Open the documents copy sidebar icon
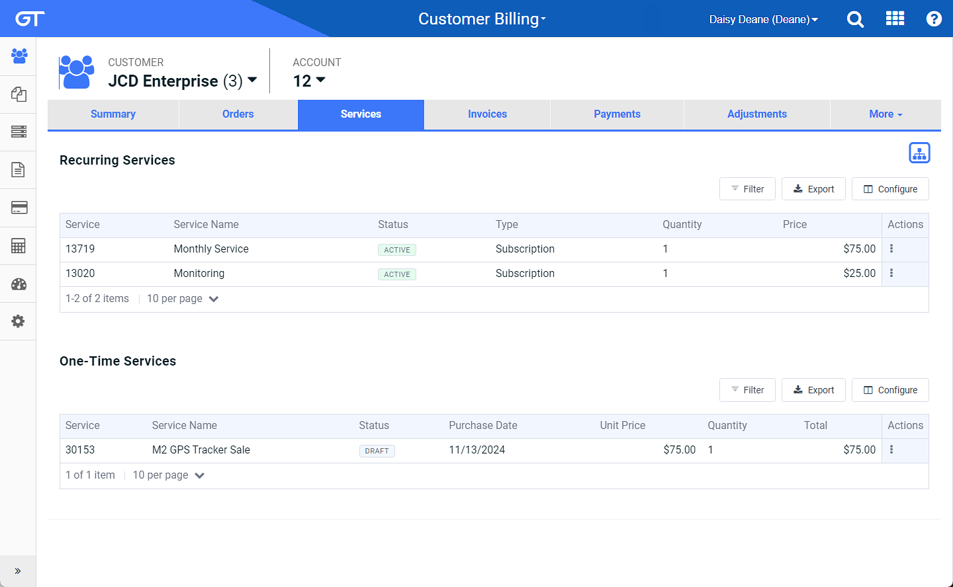The height and width of the screenshot is (587, 953). pos(19,94)
